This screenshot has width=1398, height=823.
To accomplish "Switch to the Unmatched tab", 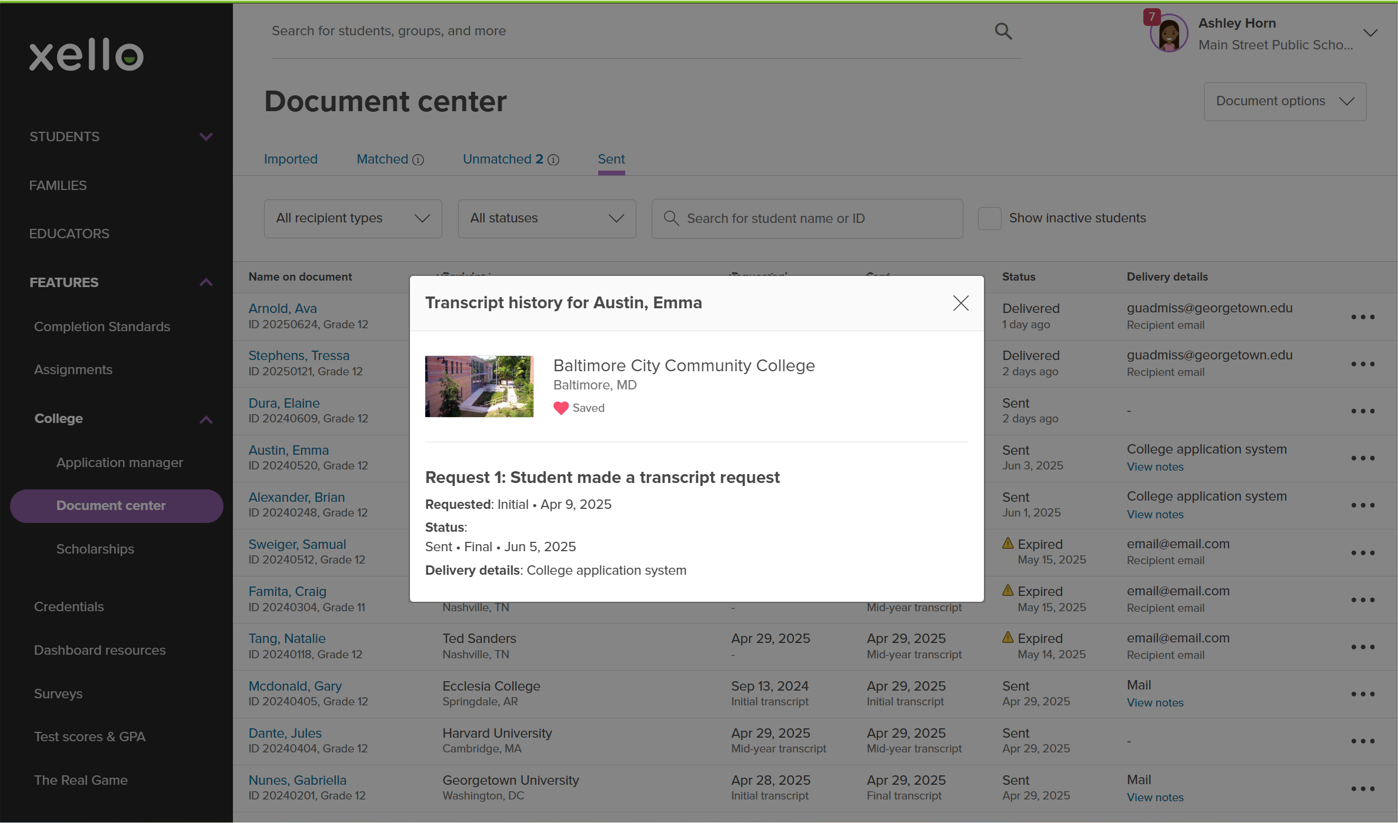I will coord(503,159).
